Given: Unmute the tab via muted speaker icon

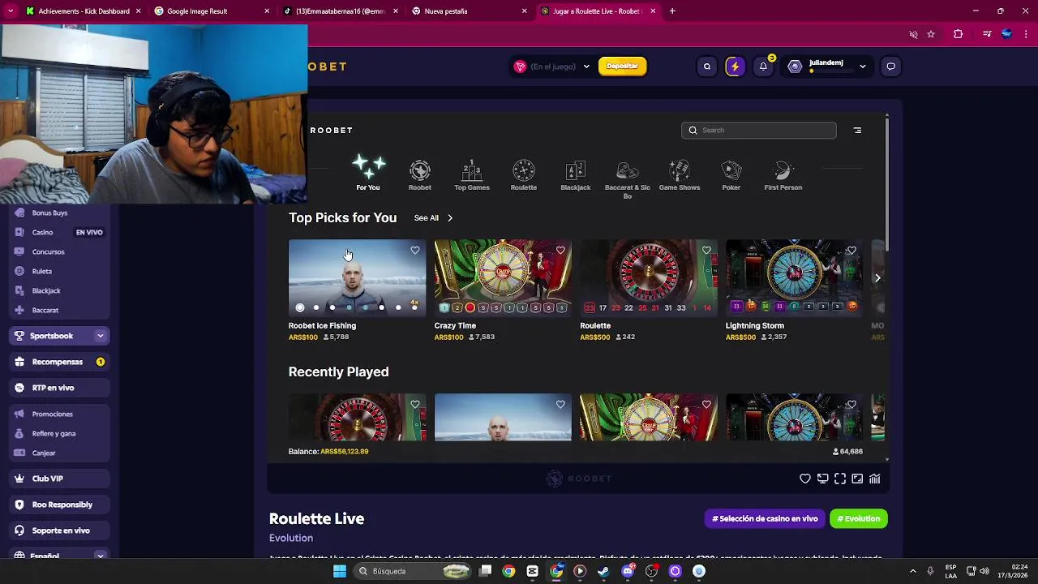Looking at the screenshot, I should 913,34.
